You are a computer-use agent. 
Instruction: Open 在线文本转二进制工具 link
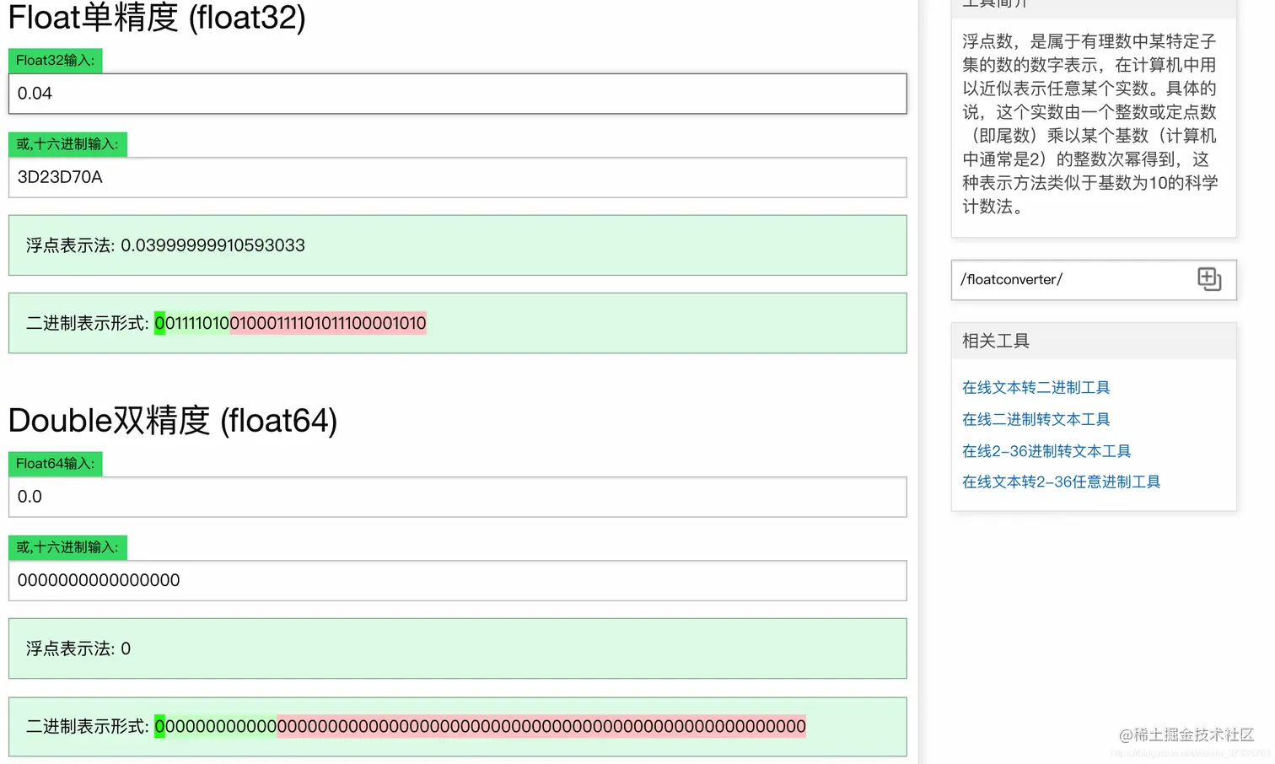click(1036, 387)
